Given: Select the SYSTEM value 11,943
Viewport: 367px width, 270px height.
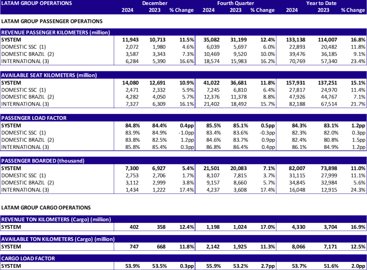Looking at the screenshot, I should (130, 40).
